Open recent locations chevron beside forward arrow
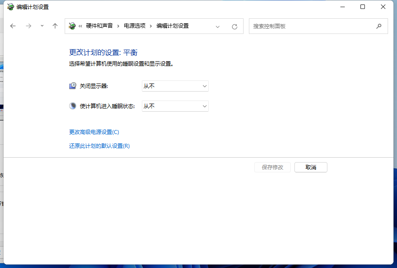397x268 pixels. click(x=42, y=26)
